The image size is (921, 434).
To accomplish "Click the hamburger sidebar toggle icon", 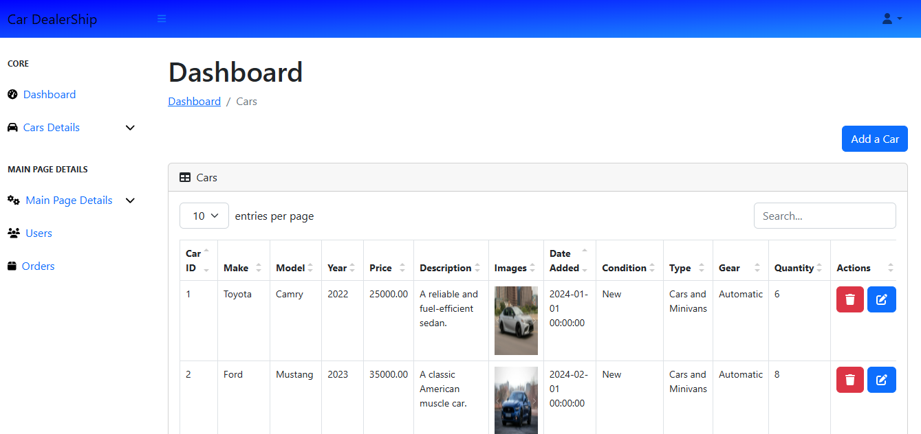I will click(x=162, y=19).
